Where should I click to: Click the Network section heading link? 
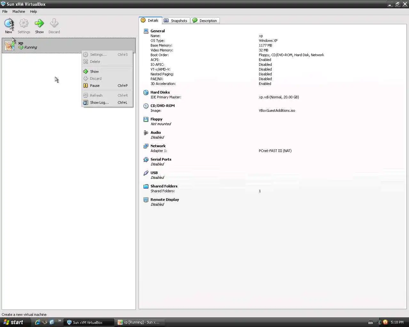158,146
